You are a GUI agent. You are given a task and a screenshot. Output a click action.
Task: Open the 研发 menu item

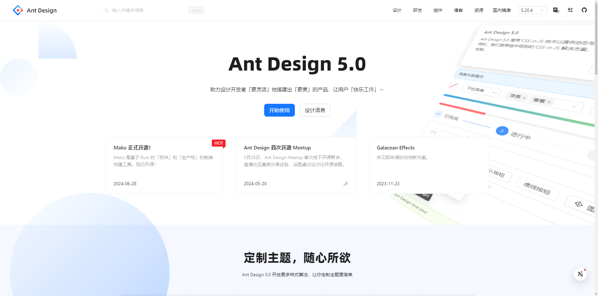tap(418, 10)
